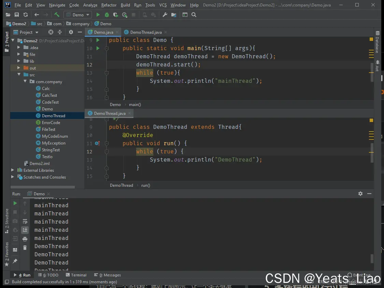Click the override gutter marker on run()
Screen dimensions: 384x288
98,143
